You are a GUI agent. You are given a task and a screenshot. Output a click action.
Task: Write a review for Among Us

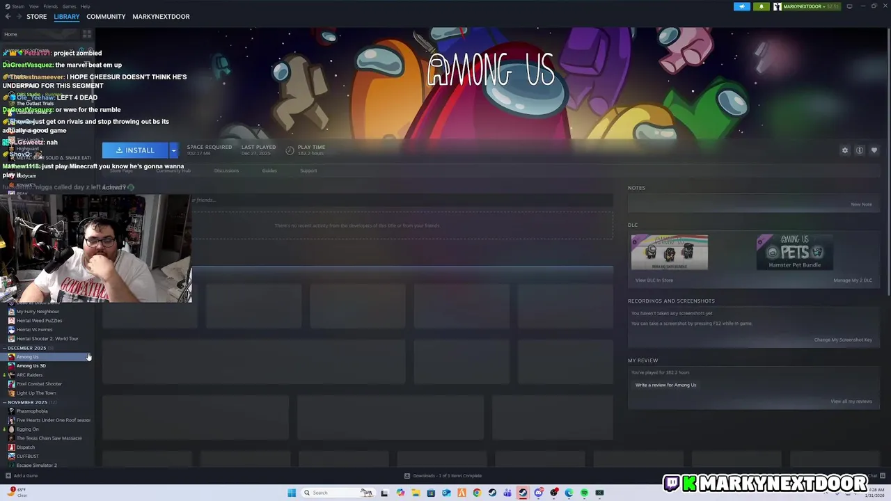(665, 385)
